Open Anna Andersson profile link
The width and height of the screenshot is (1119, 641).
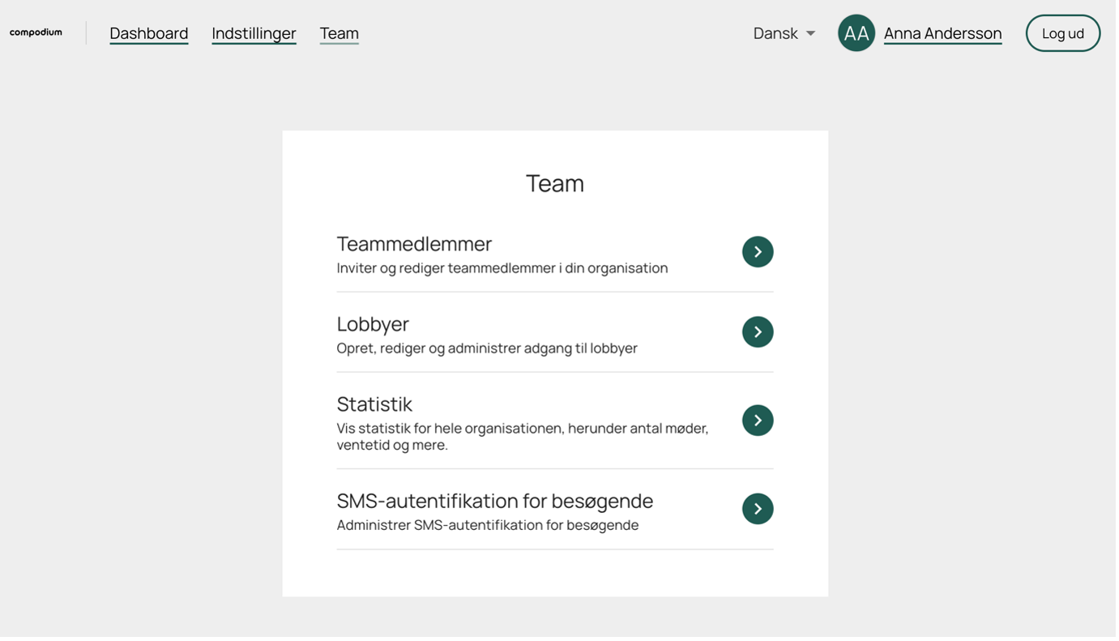pos(945,33)
